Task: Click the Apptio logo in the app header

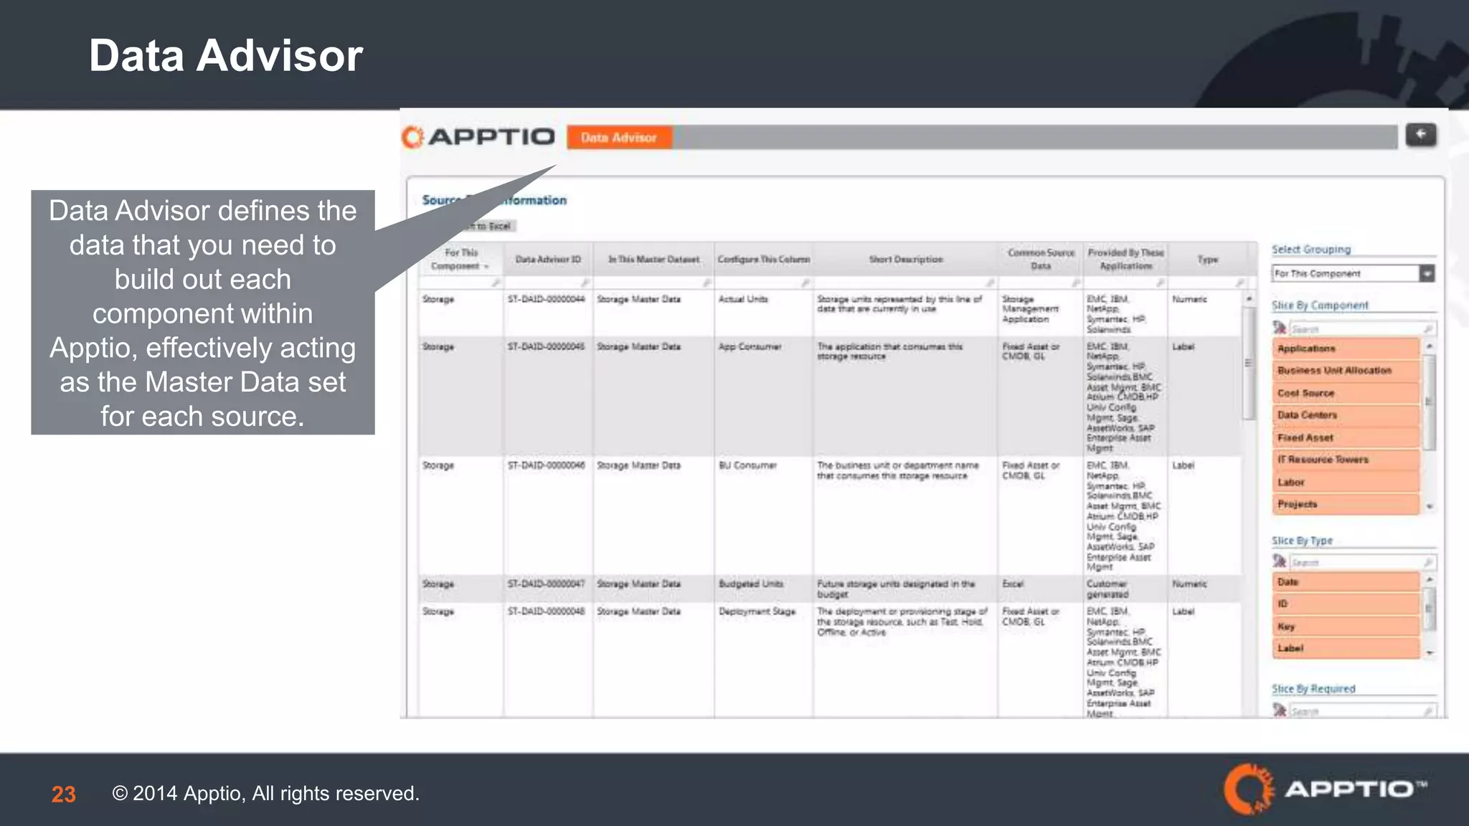Action: point(478,136)
